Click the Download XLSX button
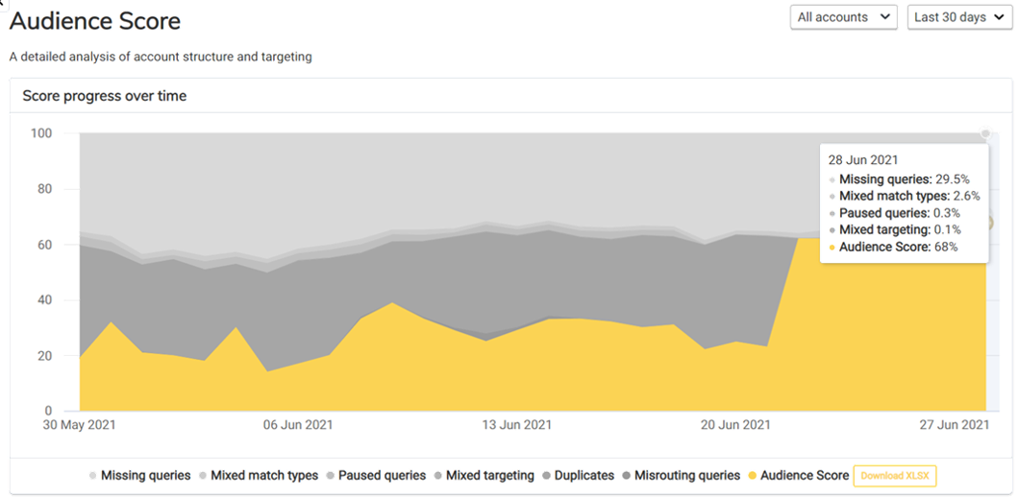The height and width of the screenshot is (498, 1018). pos(894,475)
